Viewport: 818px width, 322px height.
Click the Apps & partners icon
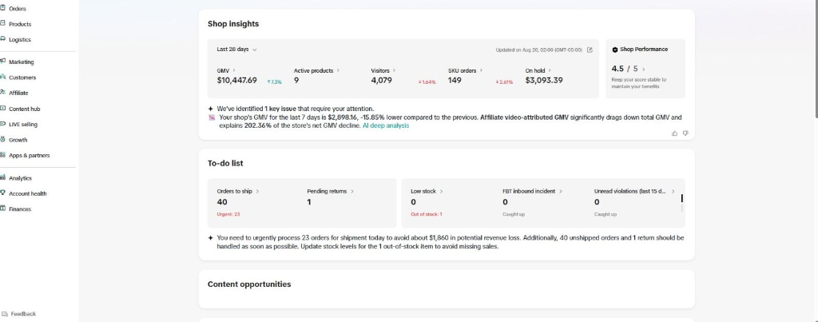tap(2, 155)
